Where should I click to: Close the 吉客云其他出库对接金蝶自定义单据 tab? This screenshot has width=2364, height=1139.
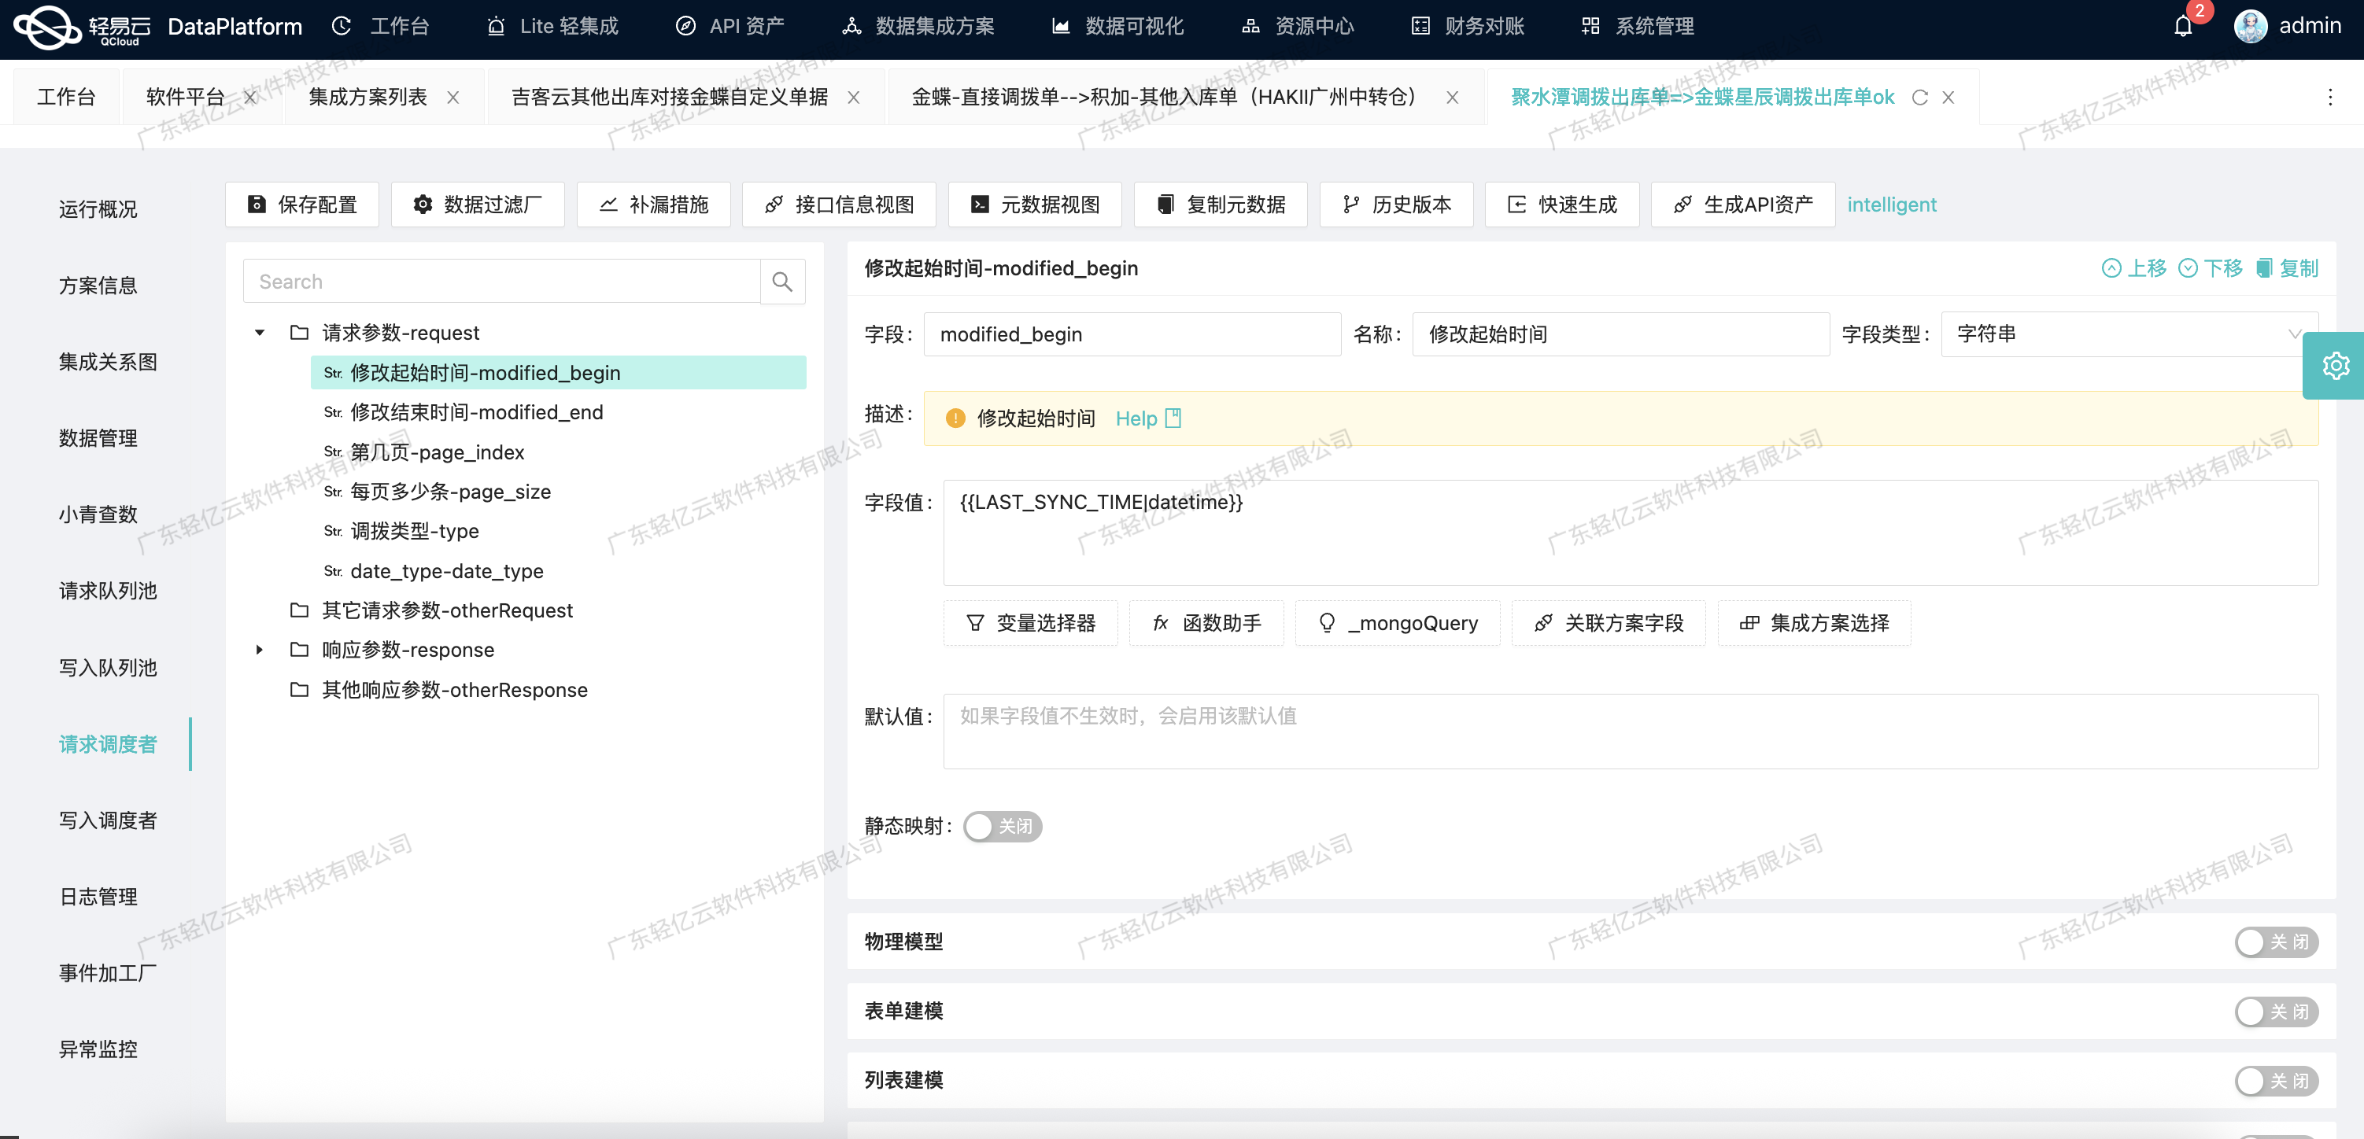854,98
